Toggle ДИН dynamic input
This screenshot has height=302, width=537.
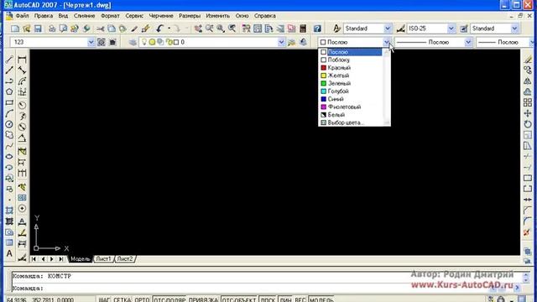(x=285, y=300)
